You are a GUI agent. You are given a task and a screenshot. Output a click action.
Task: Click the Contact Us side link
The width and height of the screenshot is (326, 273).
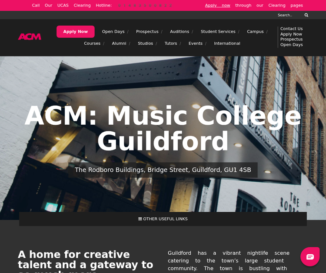coord(291,29)
